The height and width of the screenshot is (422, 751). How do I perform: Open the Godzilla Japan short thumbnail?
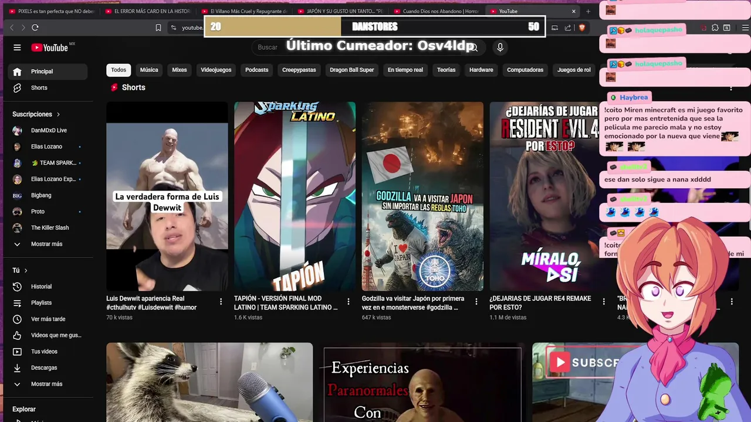point(422,196)
